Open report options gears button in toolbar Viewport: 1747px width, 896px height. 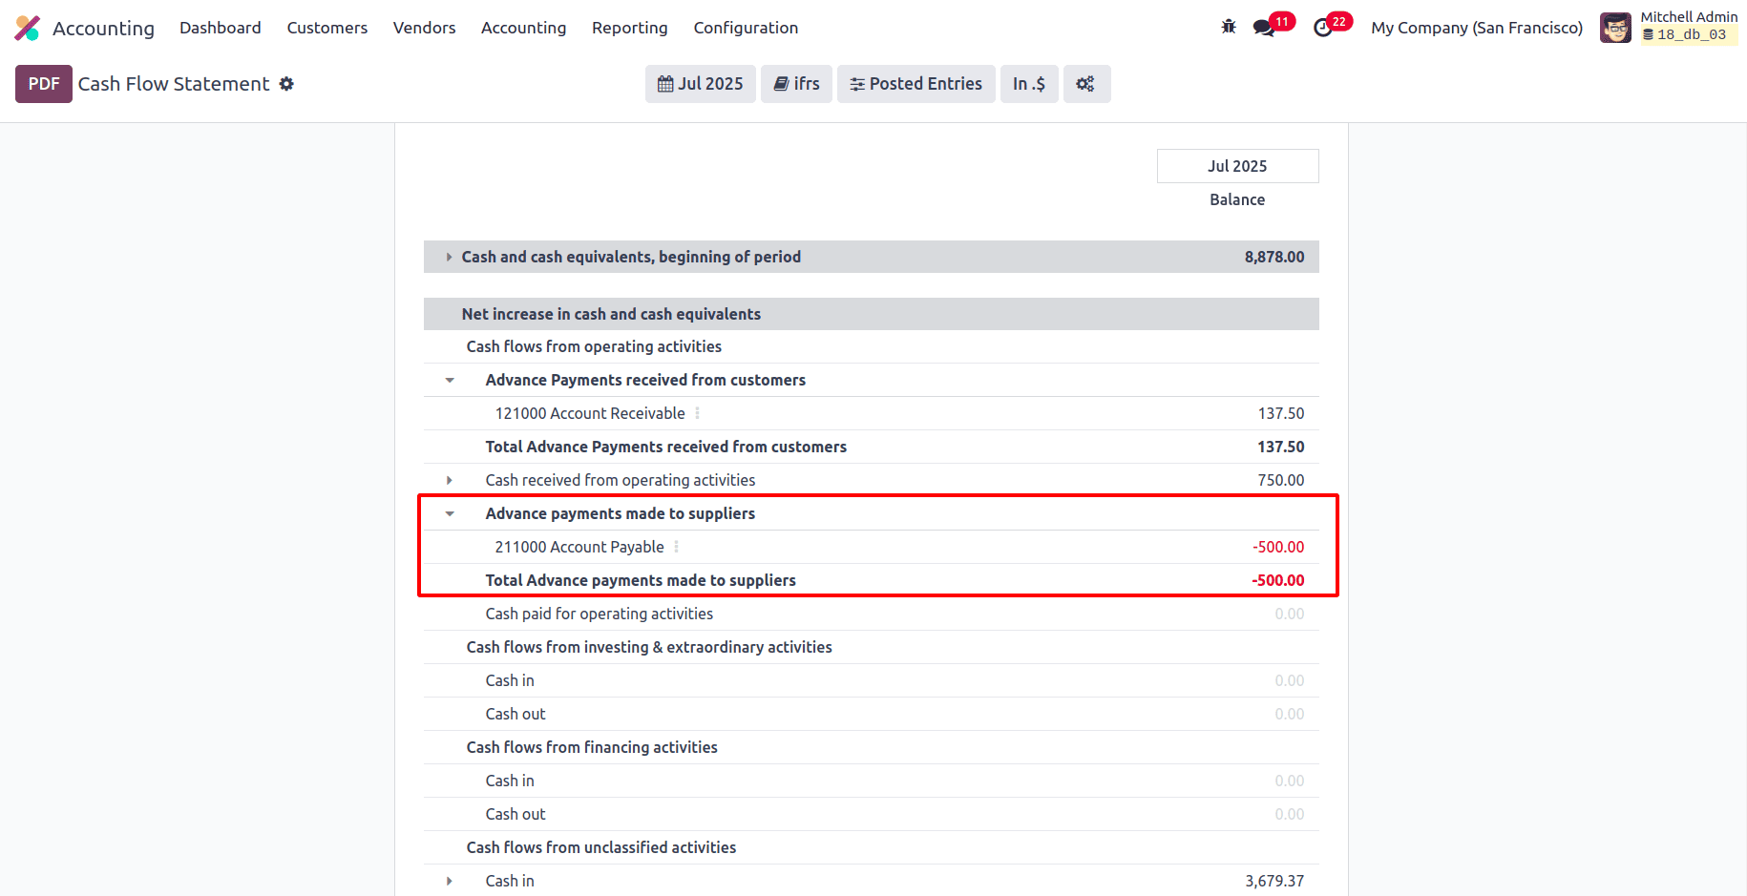pyautogui.click(x=1086, y=84)
